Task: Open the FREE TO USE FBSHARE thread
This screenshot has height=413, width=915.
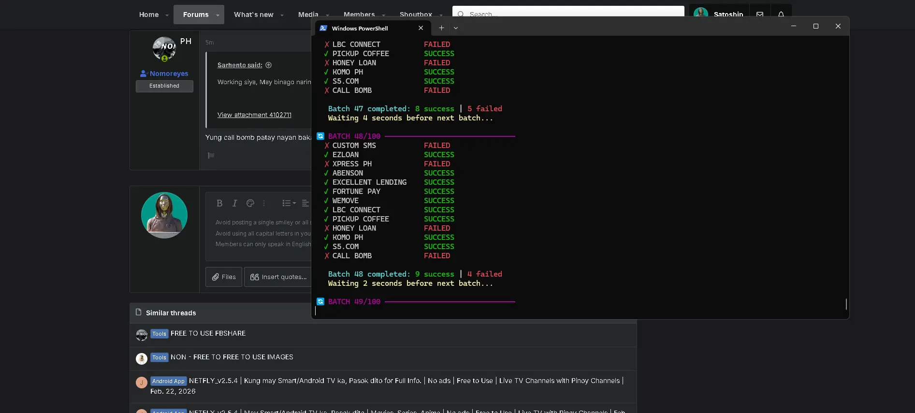Action: point(208,333)
